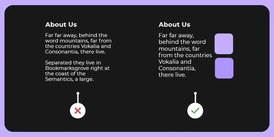
Task: Click the red X icon
Action: (x=78, y=111)
